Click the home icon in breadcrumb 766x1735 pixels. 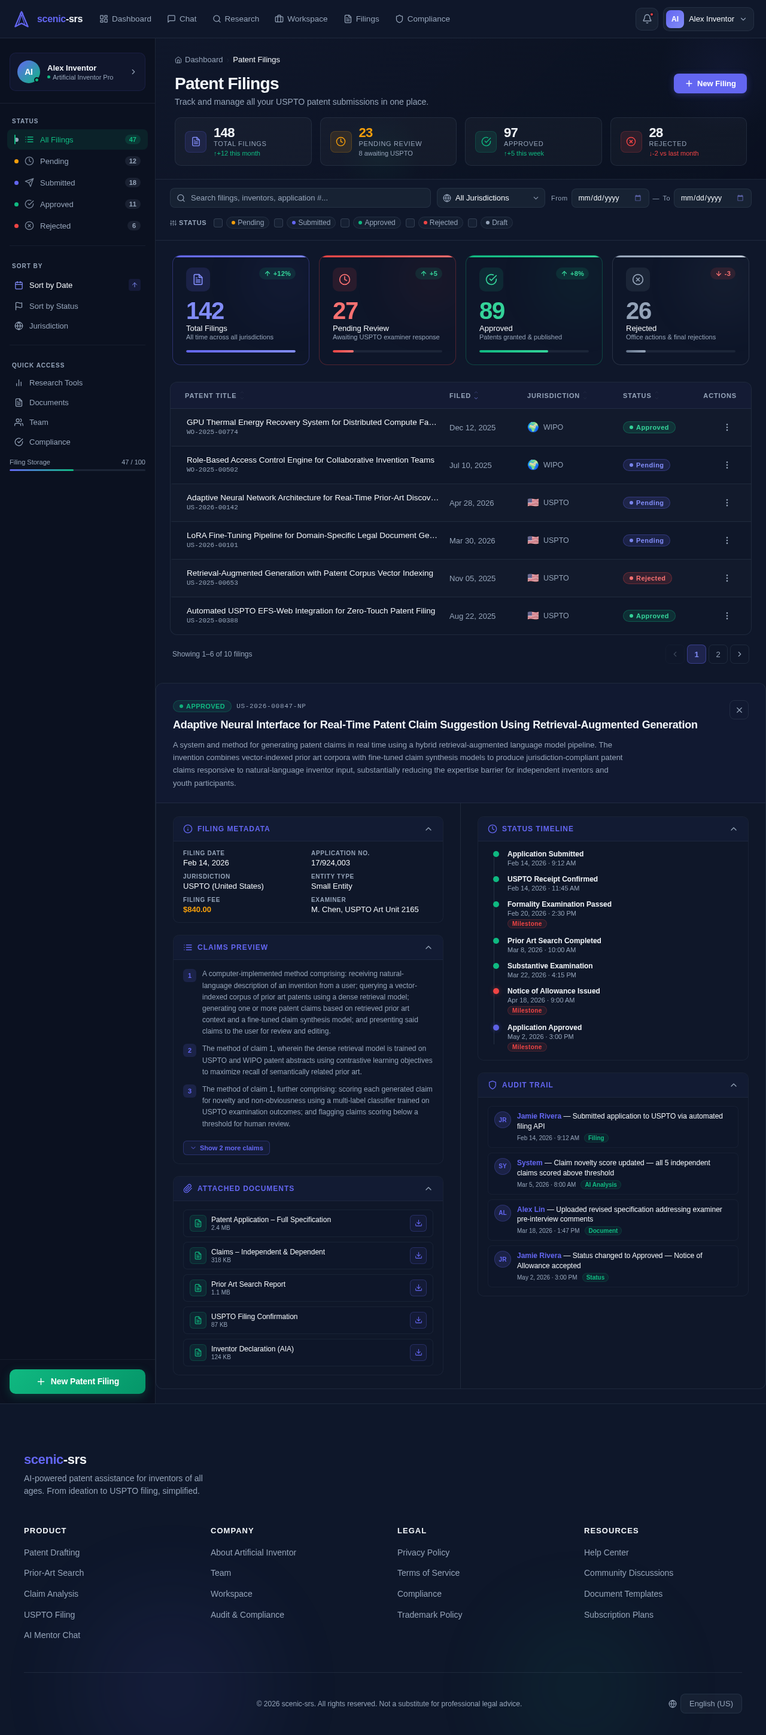click(x=178, y=60)
